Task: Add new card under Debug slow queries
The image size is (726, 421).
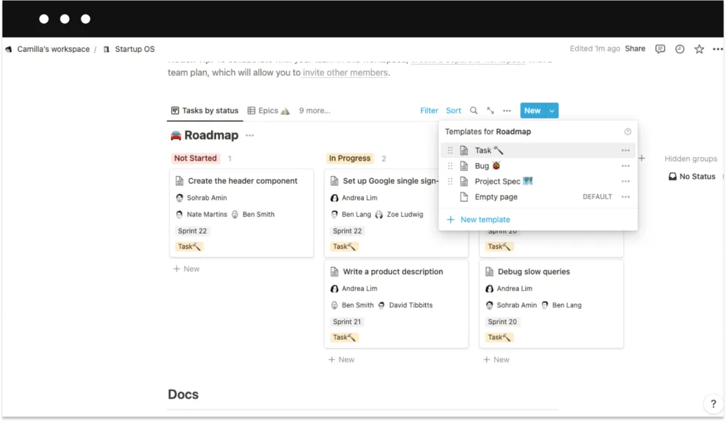Action: pos(496,360)
